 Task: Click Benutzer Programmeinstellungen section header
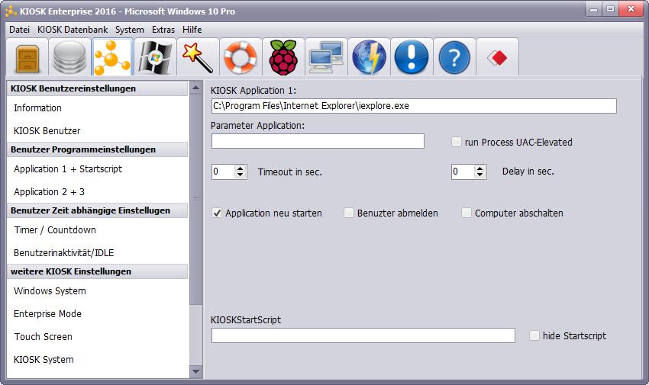point(98,149)
